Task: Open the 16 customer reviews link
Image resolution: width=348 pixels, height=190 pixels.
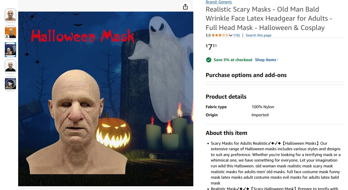Action: (236, 35)
